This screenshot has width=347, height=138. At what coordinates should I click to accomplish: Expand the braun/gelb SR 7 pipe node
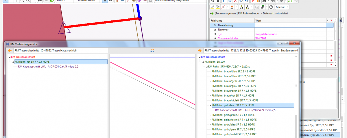210,81
